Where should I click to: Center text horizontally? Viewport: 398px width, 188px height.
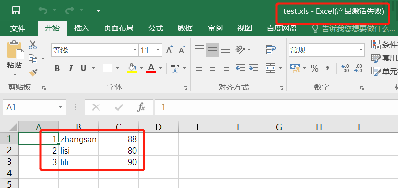(x=213, y=68)
